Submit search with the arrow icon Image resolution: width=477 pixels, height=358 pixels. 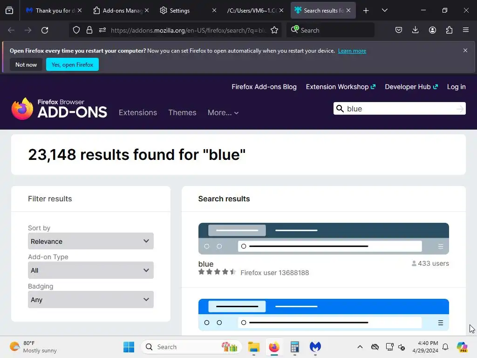pos(460,109)
